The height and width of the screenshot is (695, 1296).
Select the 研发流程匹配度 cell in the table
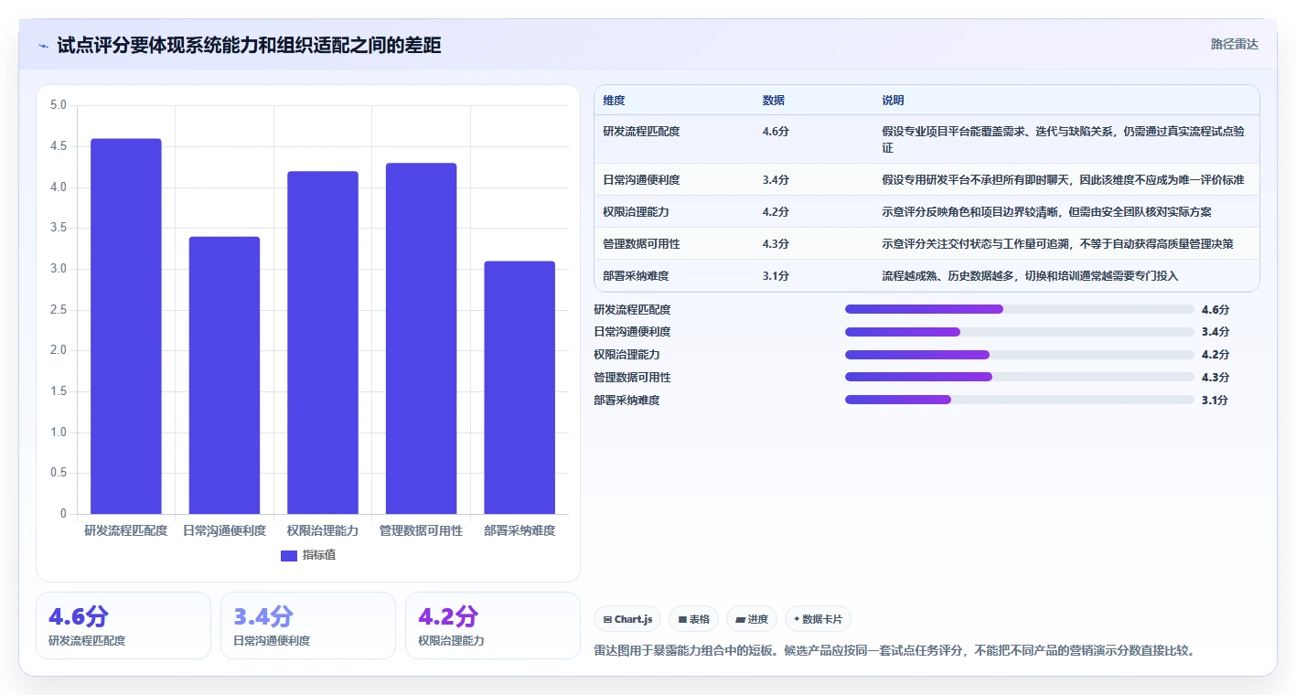click(x=642, y=132)
